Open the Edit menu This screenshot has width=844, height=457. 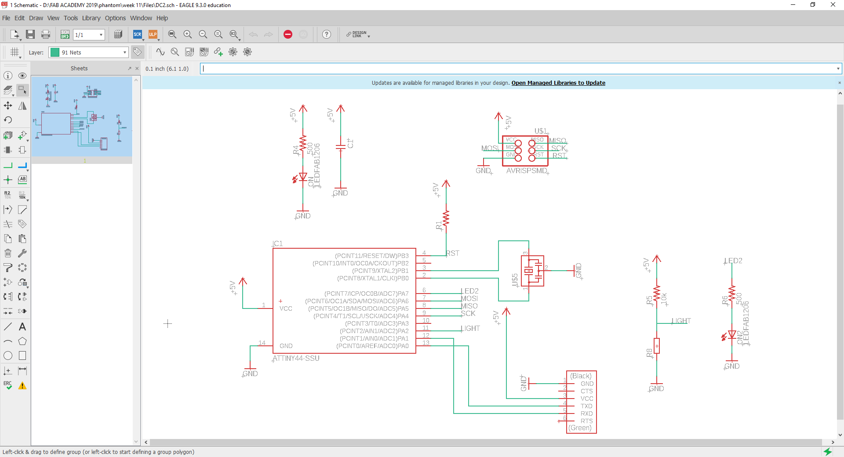(19, 18)
